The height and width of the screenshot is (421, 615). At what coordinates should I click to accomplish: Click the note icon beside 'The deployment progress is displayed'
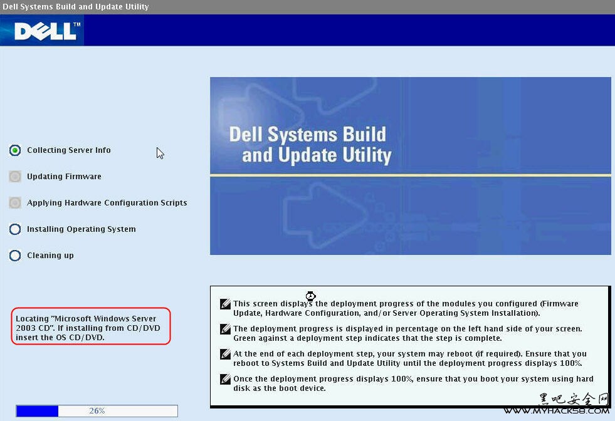[x=226, y=329]
